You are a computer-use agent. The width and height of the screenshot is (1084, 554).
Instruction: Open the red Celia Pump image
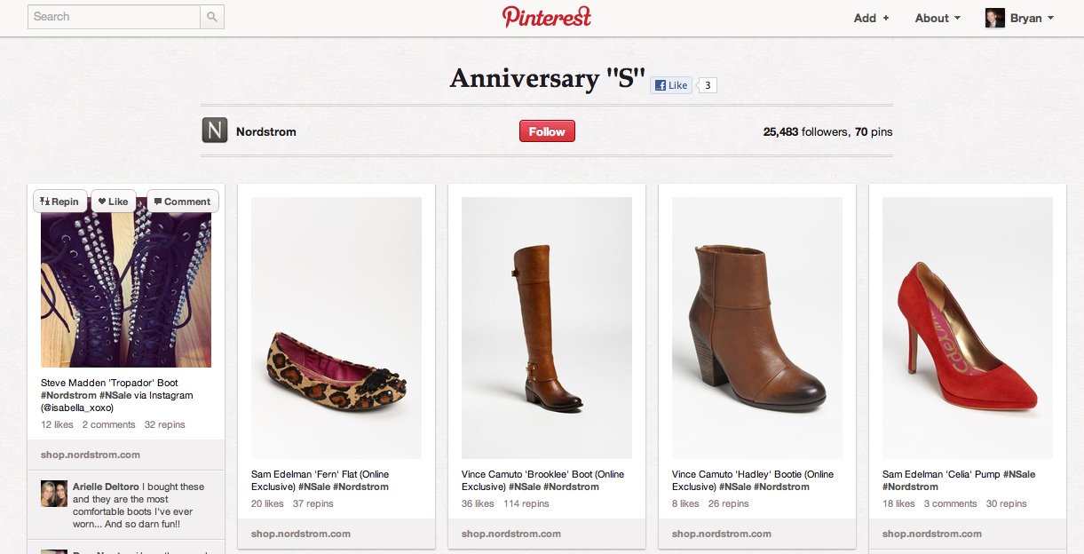point(967,327)
